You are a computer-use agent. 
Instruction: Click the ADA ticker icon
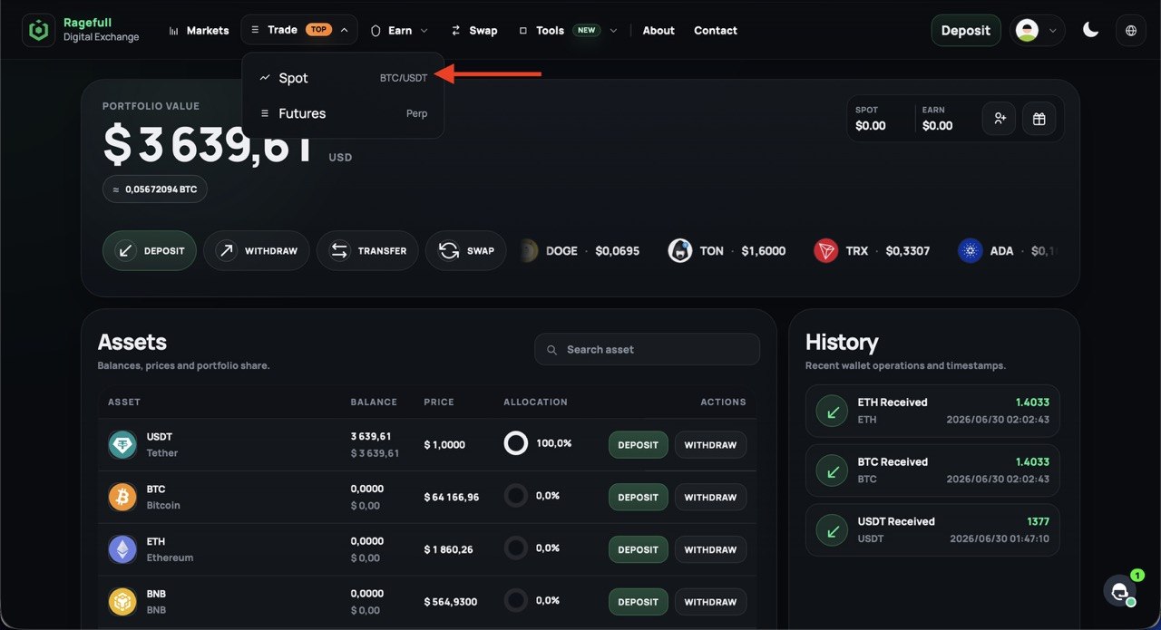click(x=971, y=251)
